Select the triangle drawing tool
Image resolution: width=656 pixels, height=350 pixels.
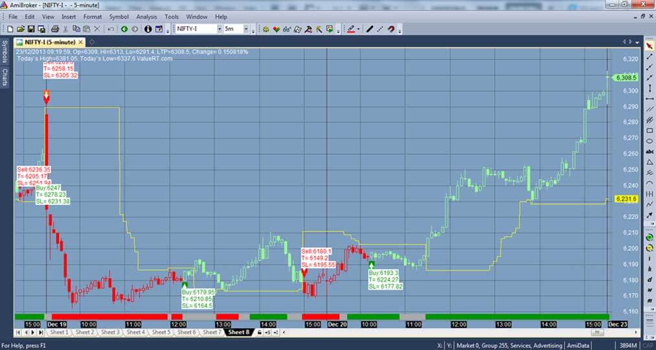coord(650,162)
